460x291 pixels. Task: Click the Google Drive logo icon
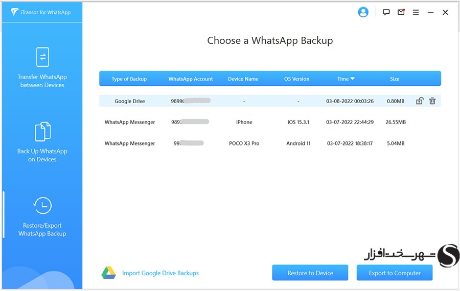(x=109, y=273)
